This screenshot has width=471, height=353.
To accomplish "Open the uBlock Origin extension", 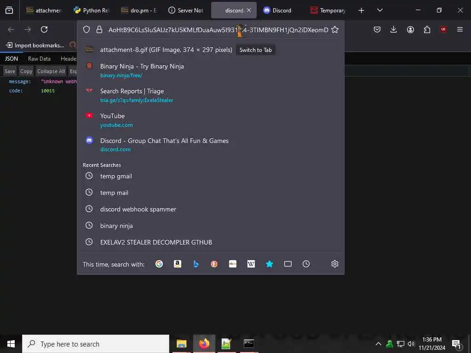I will tap(443, 29).
